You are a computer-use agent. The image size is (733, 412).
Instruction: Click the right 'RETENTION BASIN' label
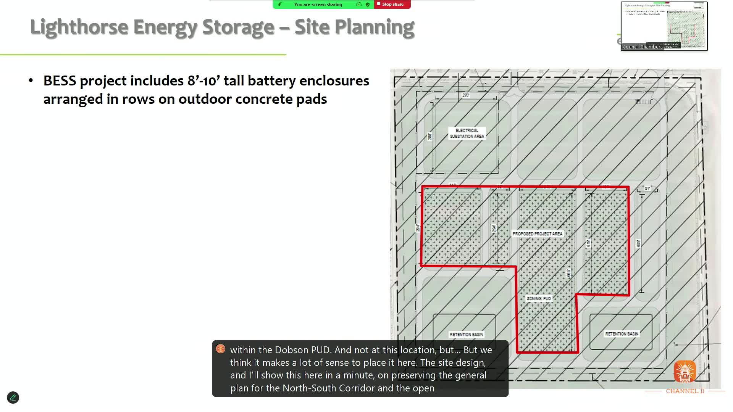[622, 334]
